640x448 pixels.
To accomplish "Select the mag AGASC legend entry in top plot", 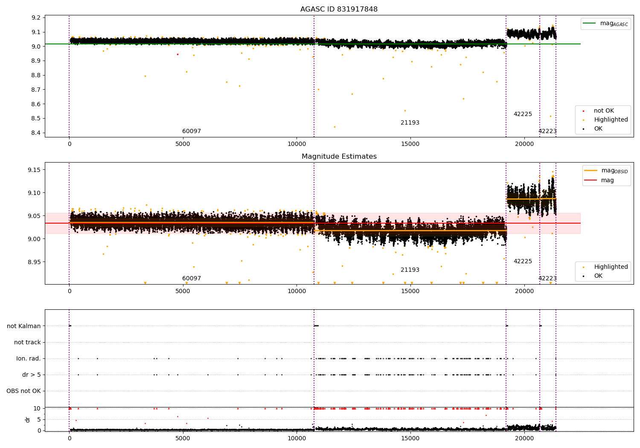I will (x=606, y=23).
